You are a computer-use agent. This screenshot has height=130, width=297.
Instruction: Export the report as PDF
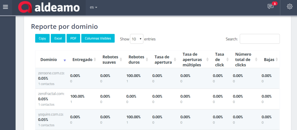click(x=73, y=38)
